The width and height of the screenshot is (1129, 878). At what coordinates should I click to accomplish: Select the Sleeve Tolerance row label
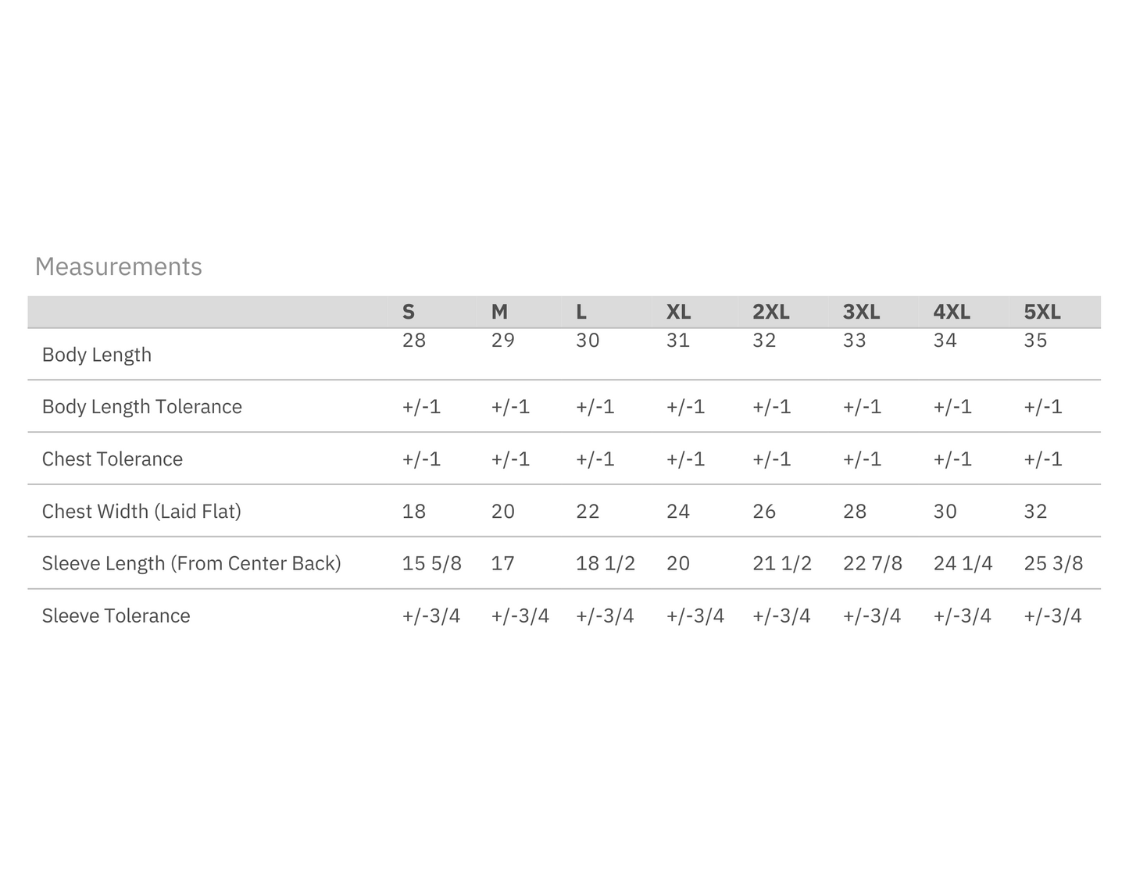tap(116, 616)
